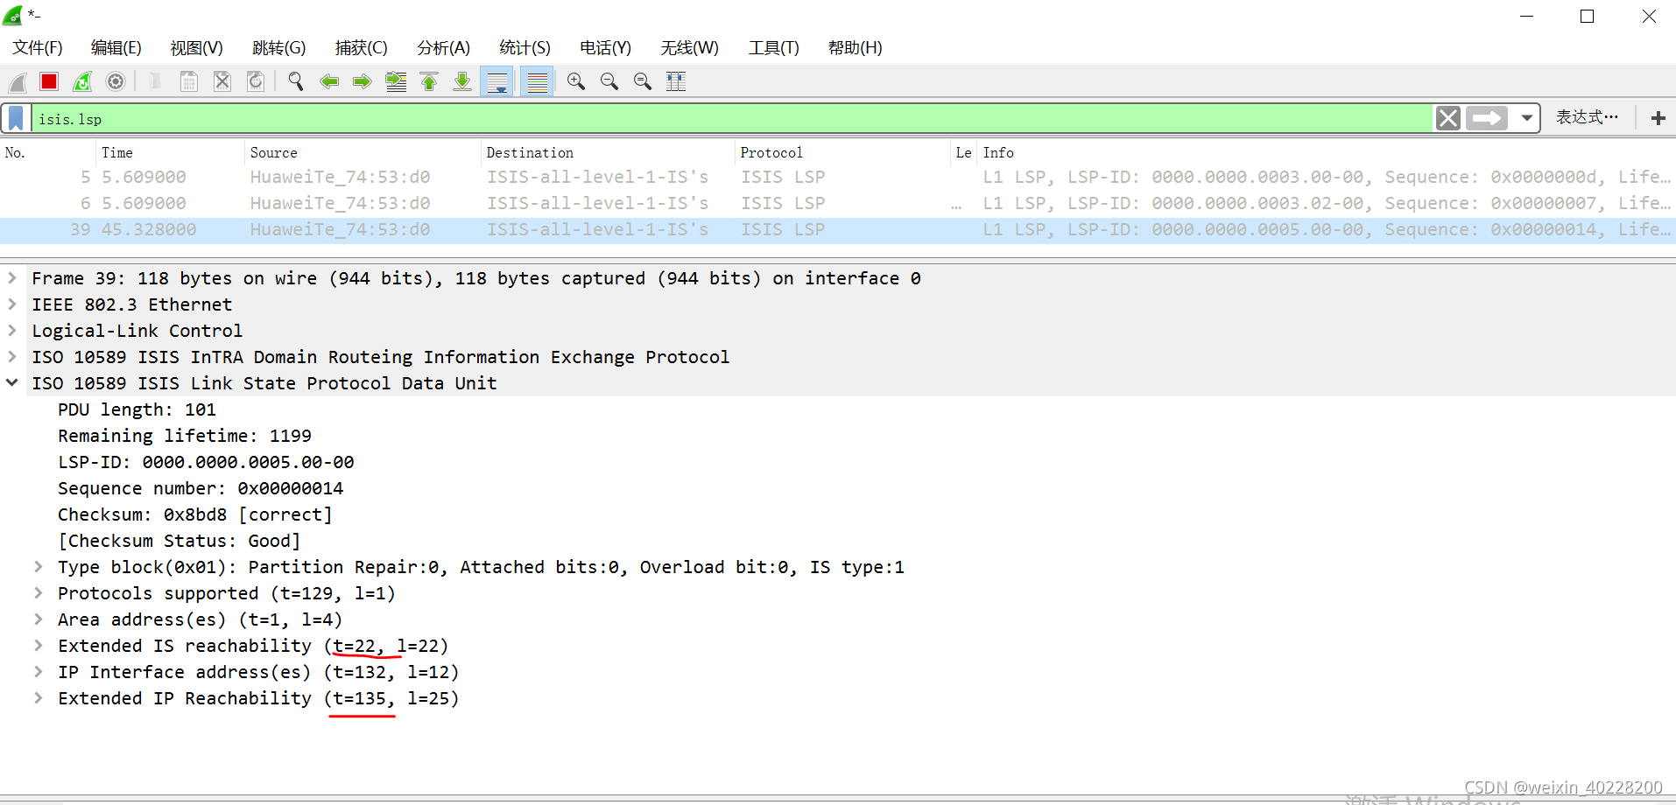
Task: Click the open capture file icon
Action: [x=155, y=82]
